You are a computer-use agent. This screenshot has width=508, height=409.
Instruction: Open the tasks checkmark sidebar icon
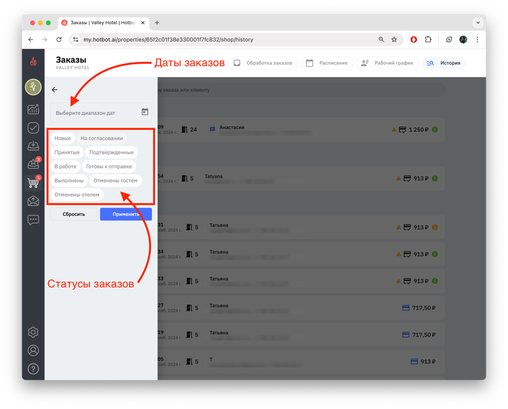tap(33, 128)
